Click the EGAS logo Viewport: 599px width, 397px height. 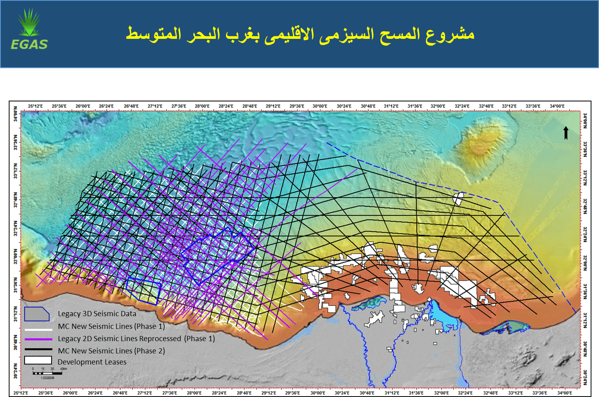[29, 29]
